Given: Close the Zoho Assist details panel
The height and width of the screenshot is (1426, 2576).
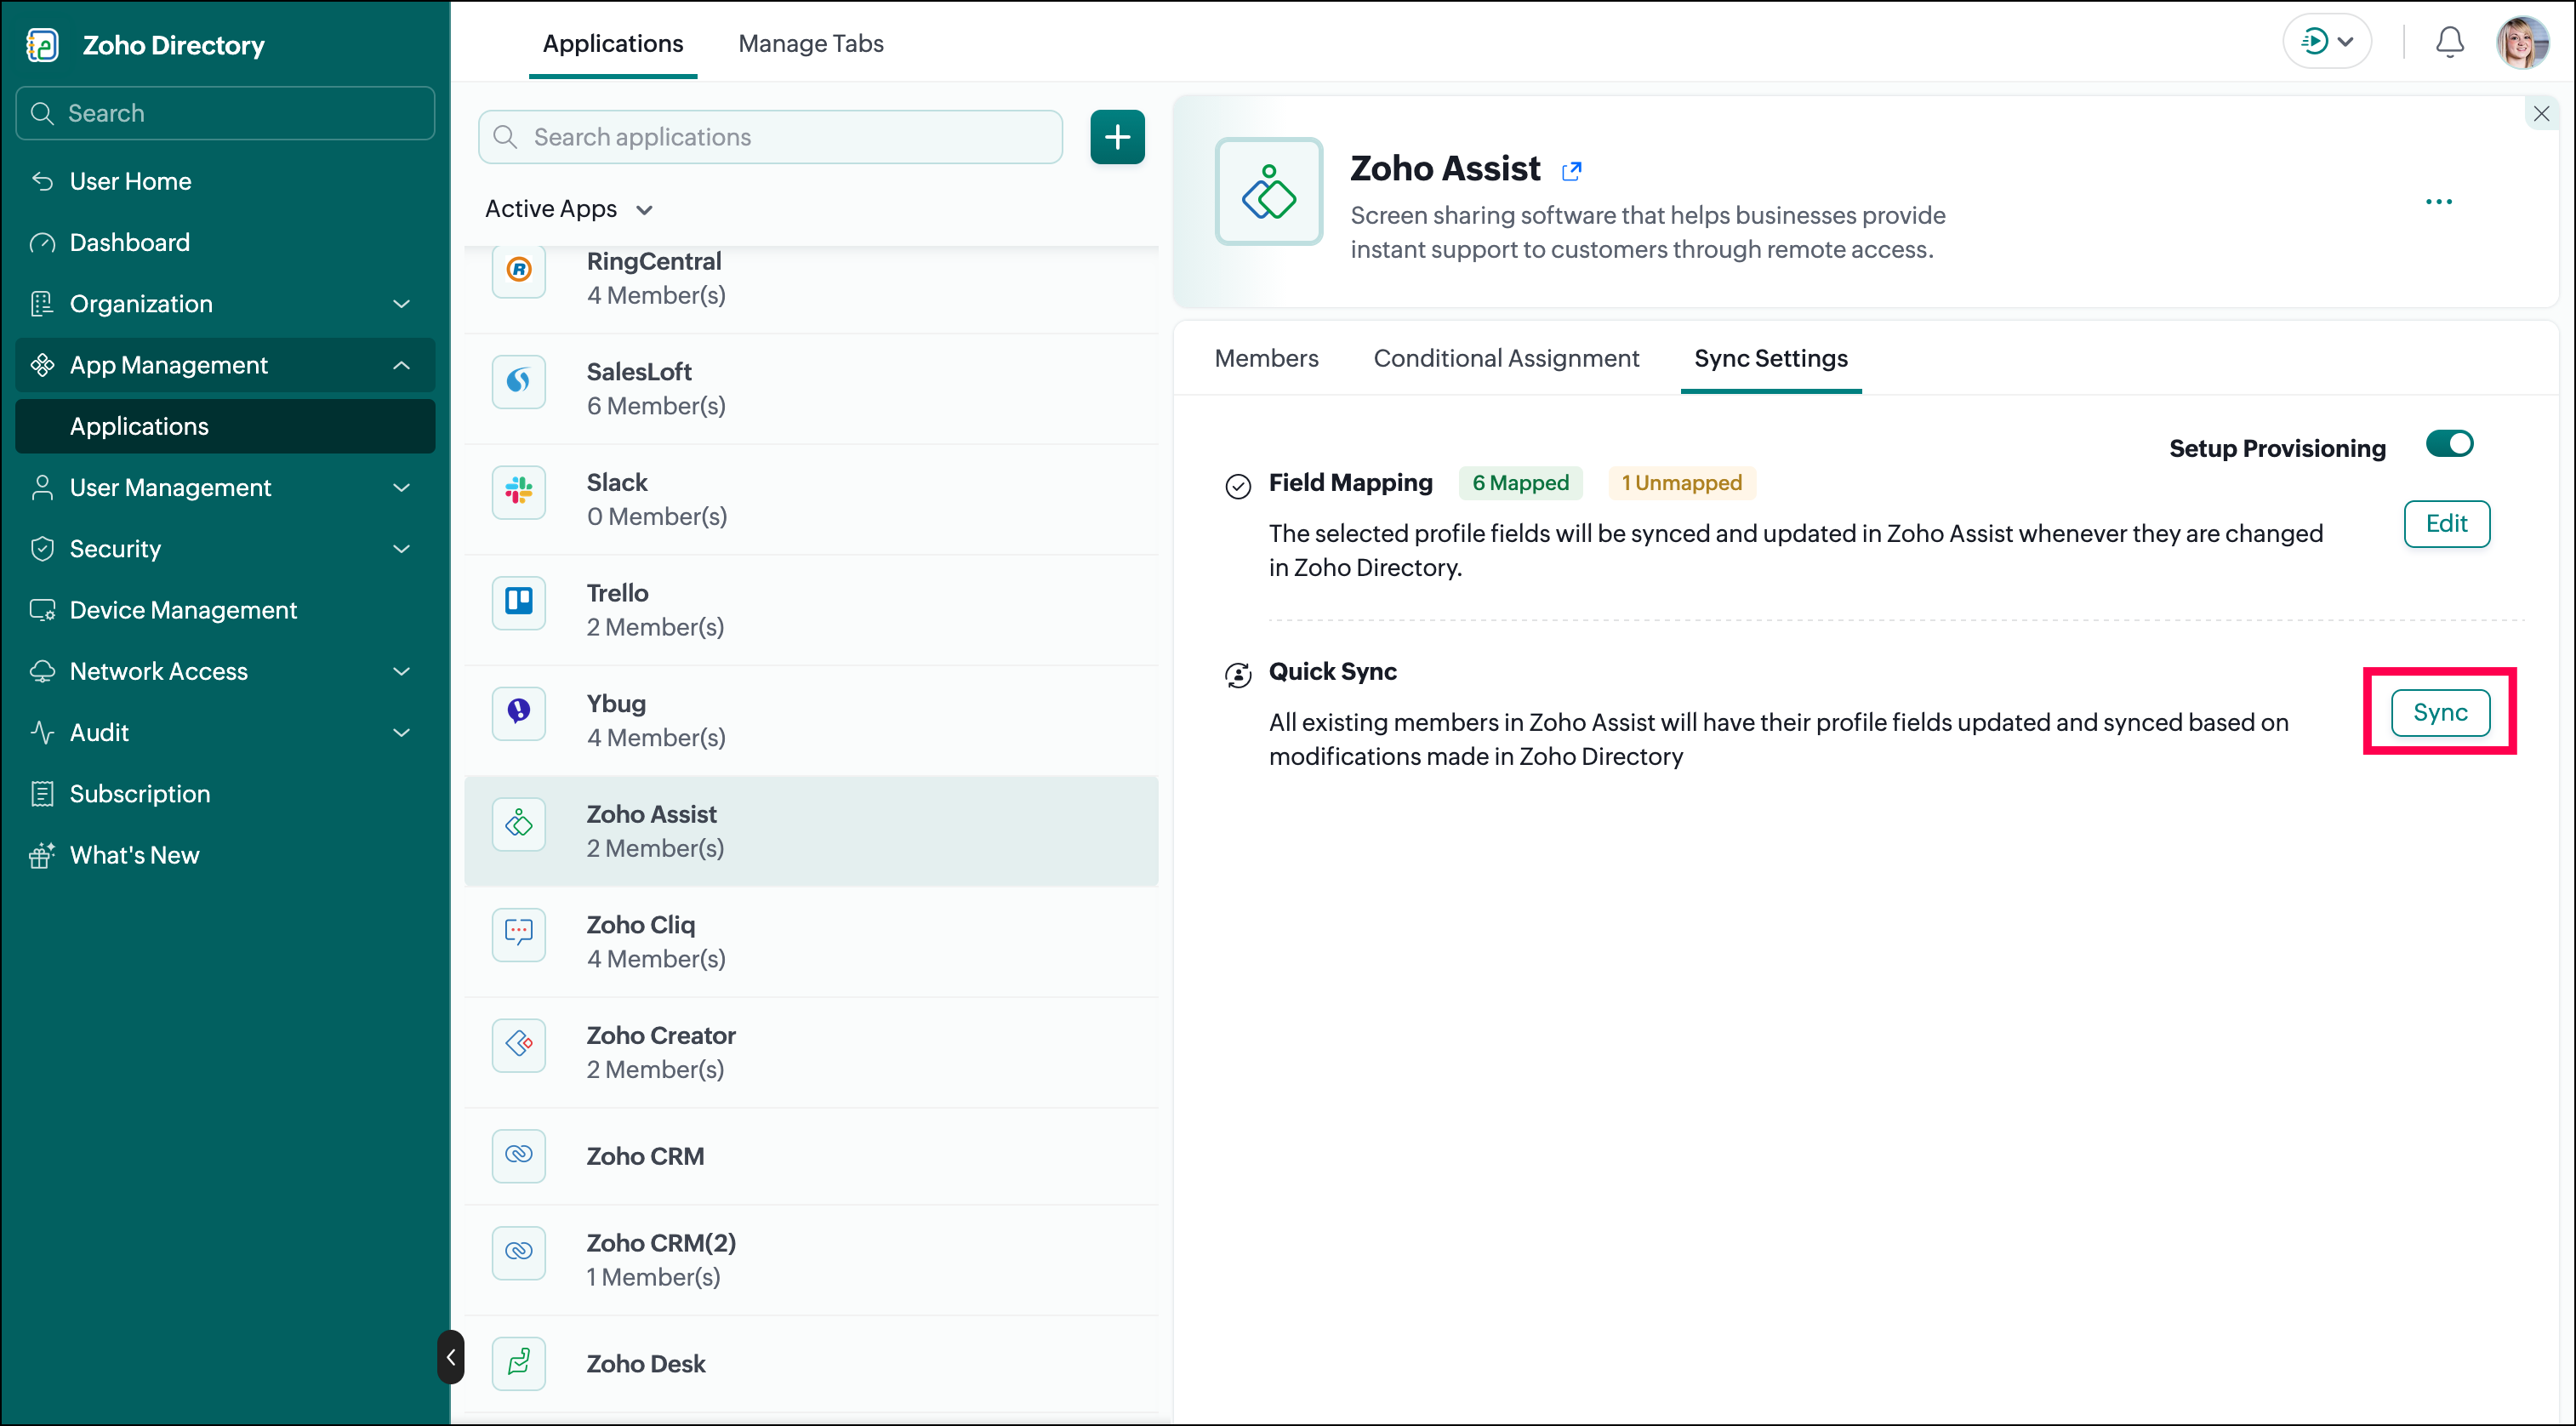Looking at the screenshot, I should (x=2541, y=114).
